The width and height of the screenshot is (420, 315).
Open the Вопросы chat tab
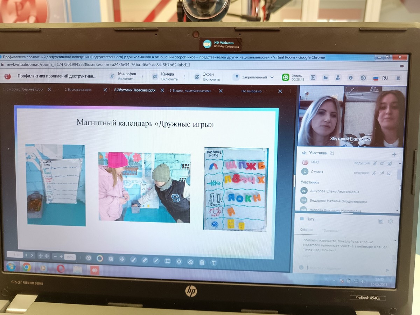(331, 231)
